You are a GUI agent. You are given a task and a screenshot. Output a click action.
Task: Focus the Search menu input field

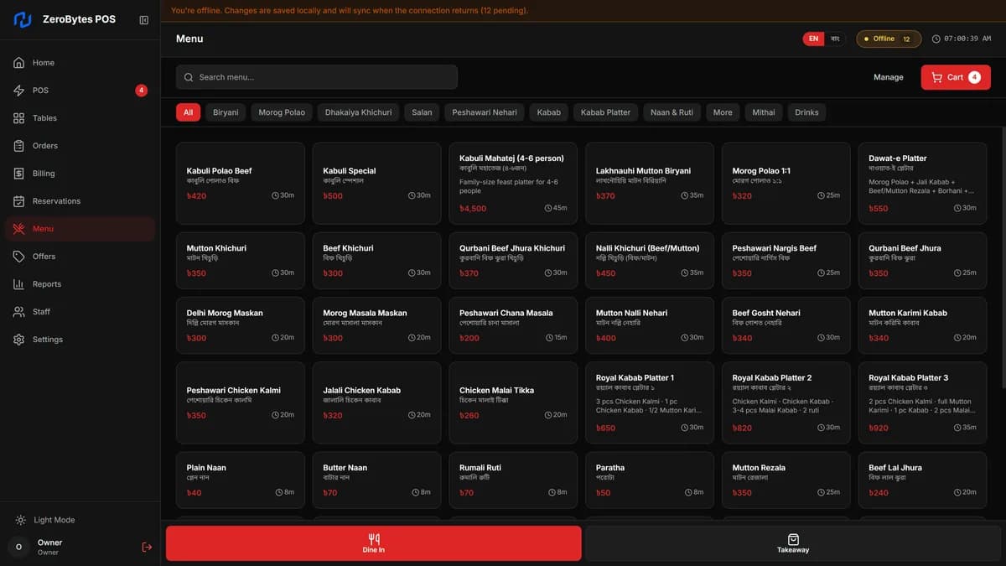317,77
